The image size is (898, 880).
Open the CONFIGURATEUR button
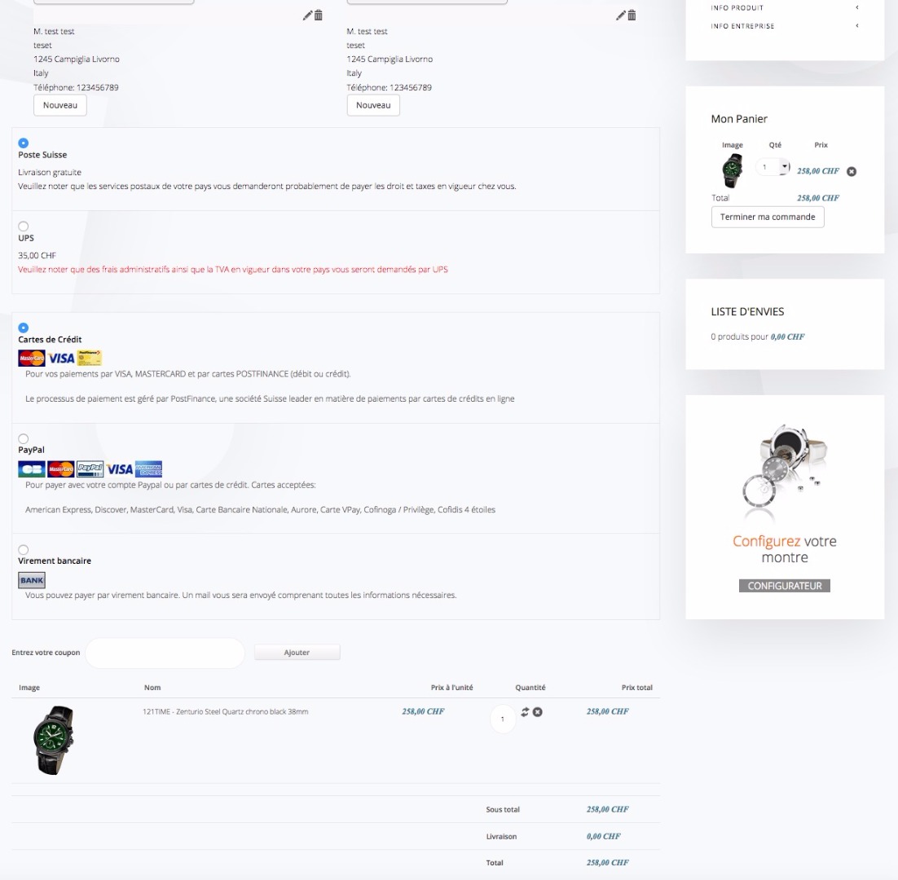pyautogui.click(x=784, y=586)
